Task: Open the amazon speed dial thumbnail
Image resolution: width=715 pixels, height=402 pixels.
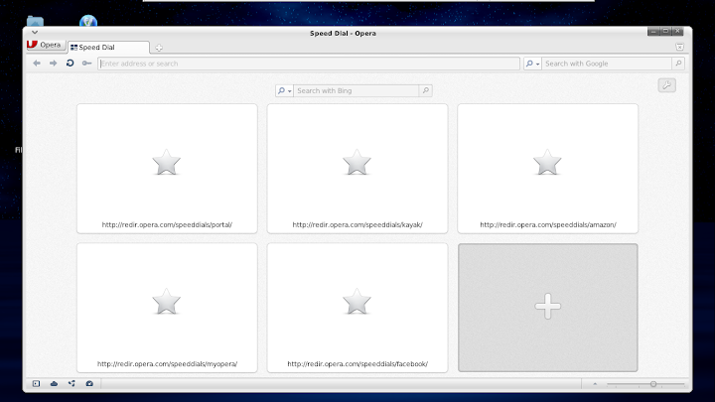Action: [x=547, y=169]
